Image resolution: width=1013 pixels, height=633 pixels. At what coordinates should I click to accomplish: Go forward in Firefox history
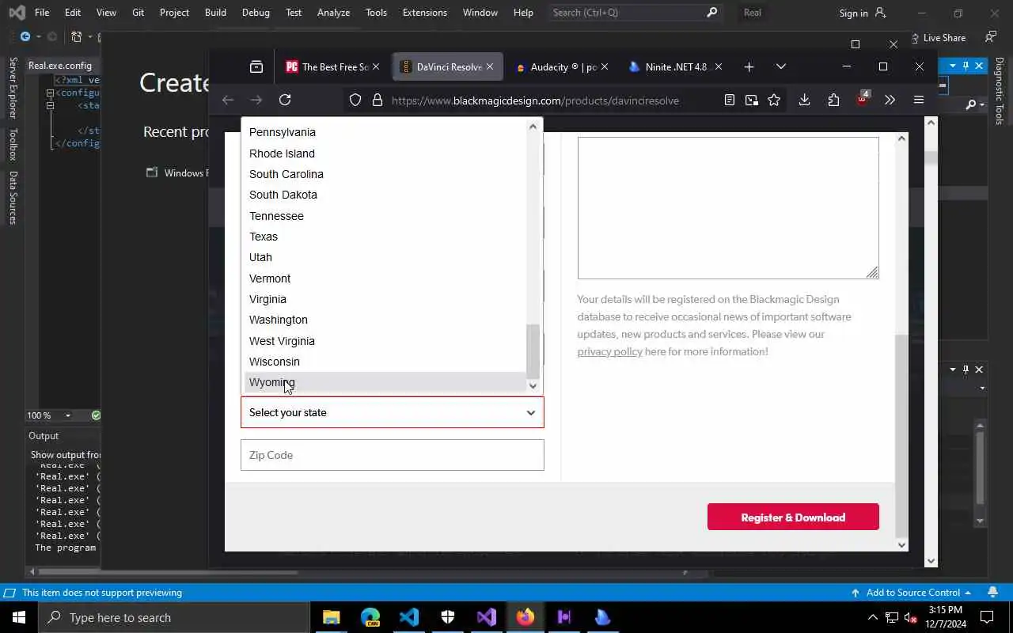256,100
